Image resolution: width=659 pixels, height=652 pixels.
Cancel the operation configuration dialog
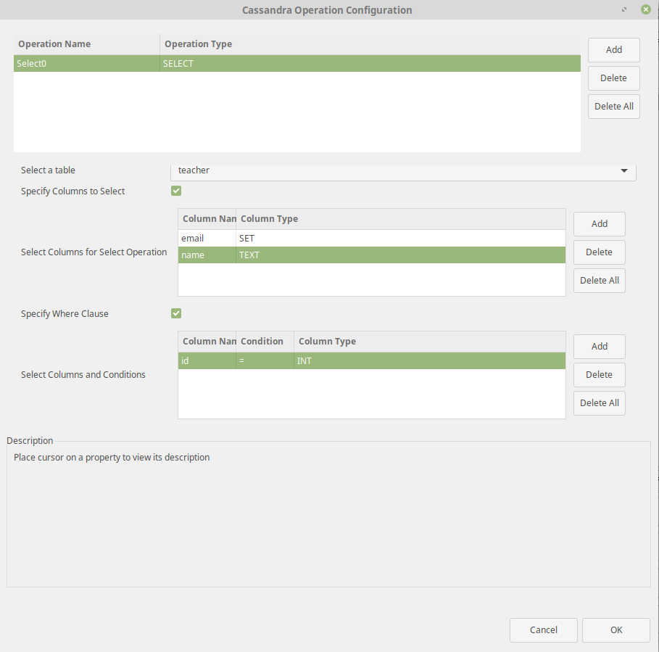543,630
